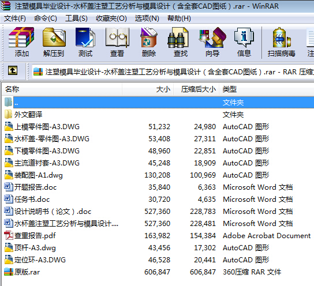The image size is (314, 286).
Task: Click packed size value 18,909
Action: tap(205, 163)
